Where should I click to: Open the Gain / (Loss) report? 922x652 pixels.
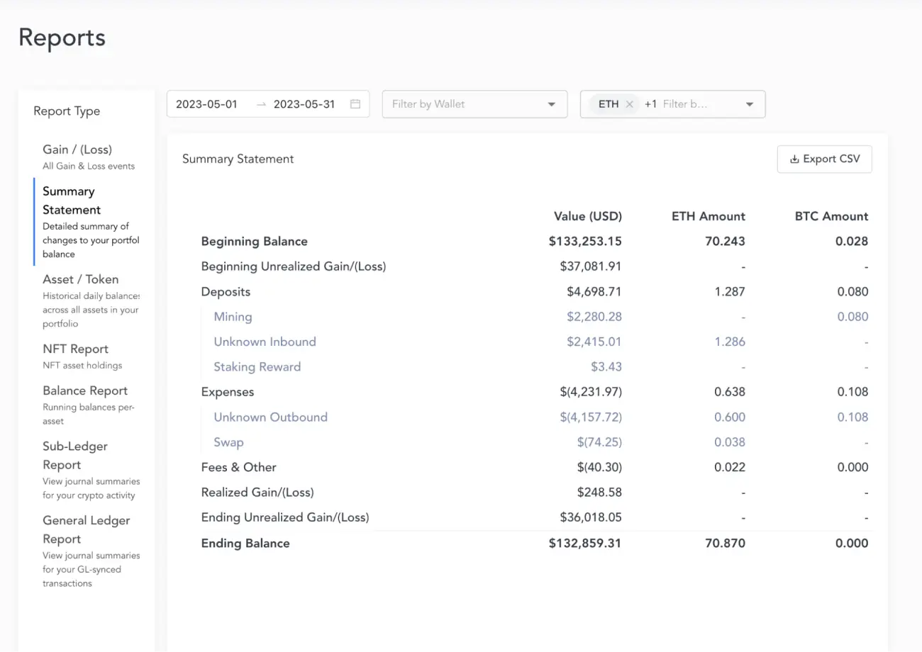(x=77, y=150)
